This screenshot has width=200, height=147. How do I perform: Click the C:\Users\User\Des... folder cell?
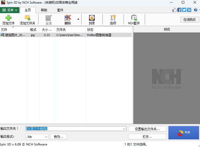click(x=69, y=35)
